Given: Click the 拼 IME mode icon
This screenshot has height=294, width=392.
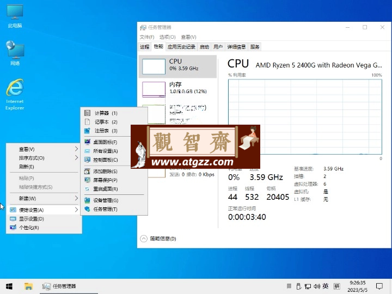Looking at the screenshot, I should click(337, 286).
